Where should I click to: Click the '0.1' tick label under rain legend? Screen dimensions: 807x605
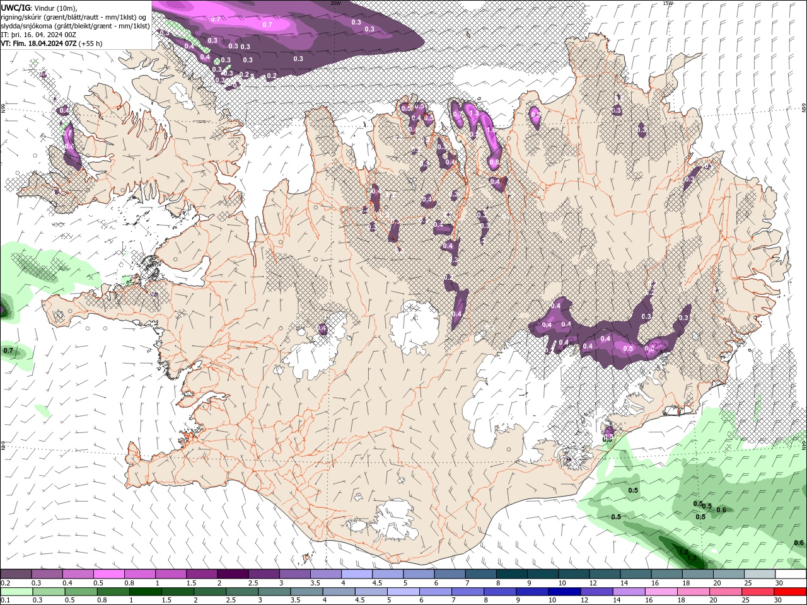coord(5,601)
